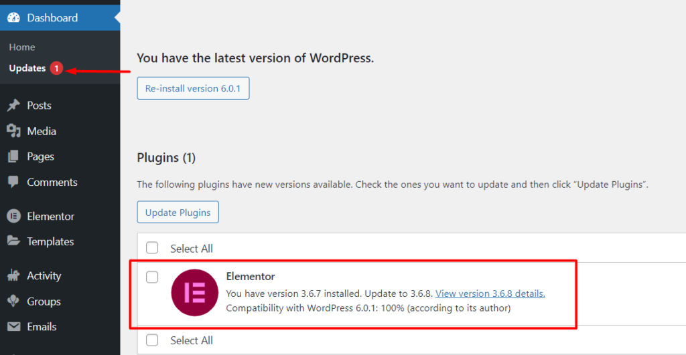Click the Templates folder icon

13,241
